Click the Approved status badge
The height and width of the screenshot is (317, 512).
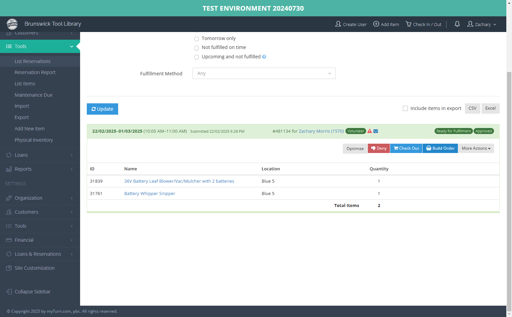point(484,131)
